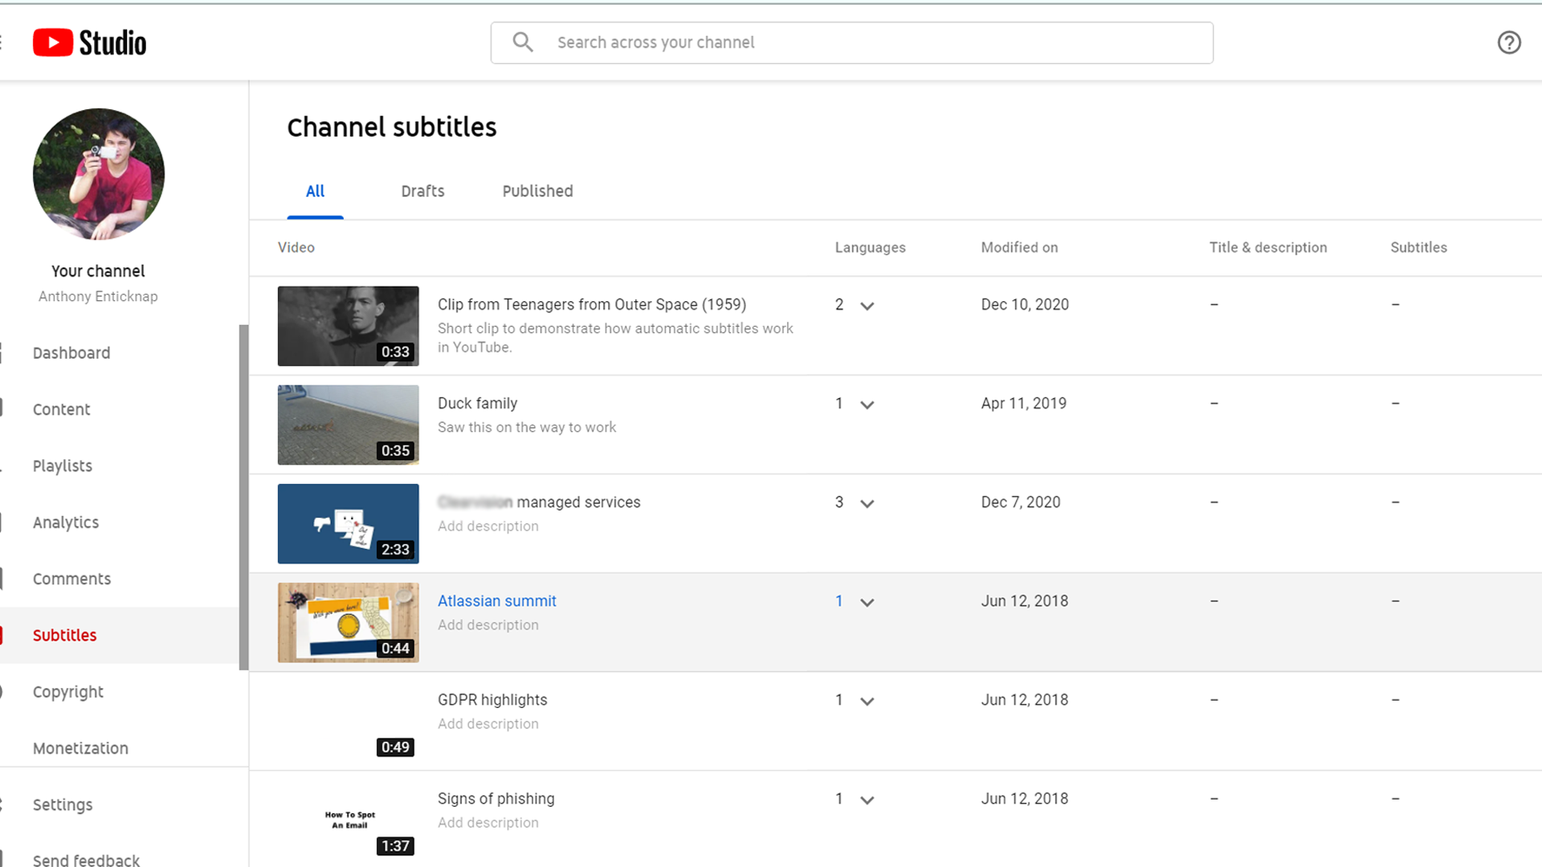The height and width of the screenshot is (867, 1542).
Task: Click the Duck family video thumbnail
Action: [x=348, y=425]
